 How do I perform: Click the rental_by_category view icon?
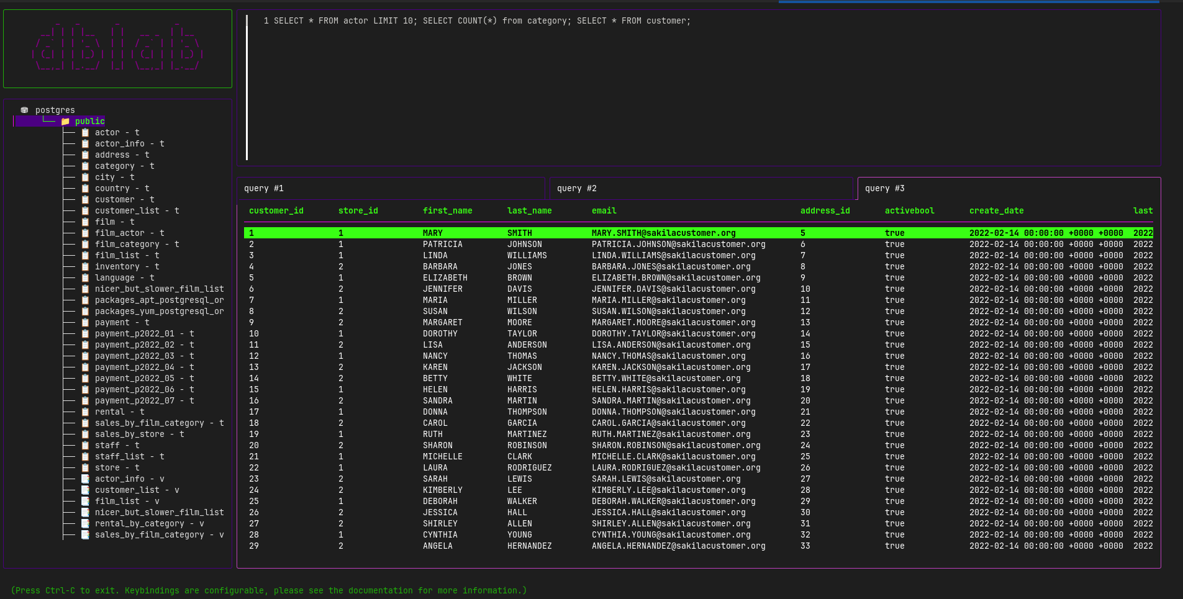pos(85,523)
